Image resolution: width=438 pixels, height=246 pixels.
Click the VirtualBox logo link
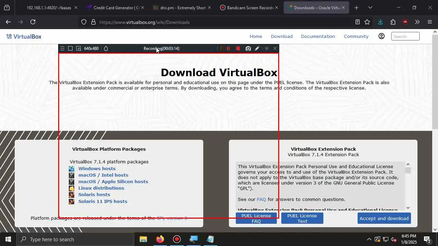[x=24, y=37]
